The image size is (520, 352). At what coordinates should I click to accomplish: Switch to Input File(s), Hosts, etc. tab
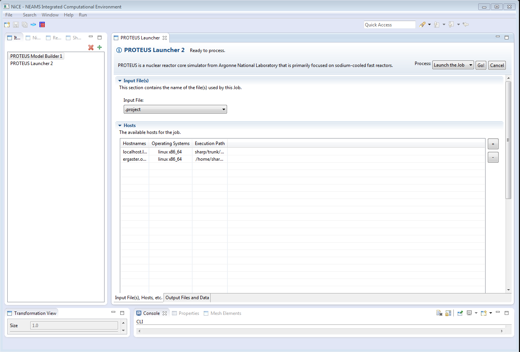pyautogui.click(x=139, y=298)
